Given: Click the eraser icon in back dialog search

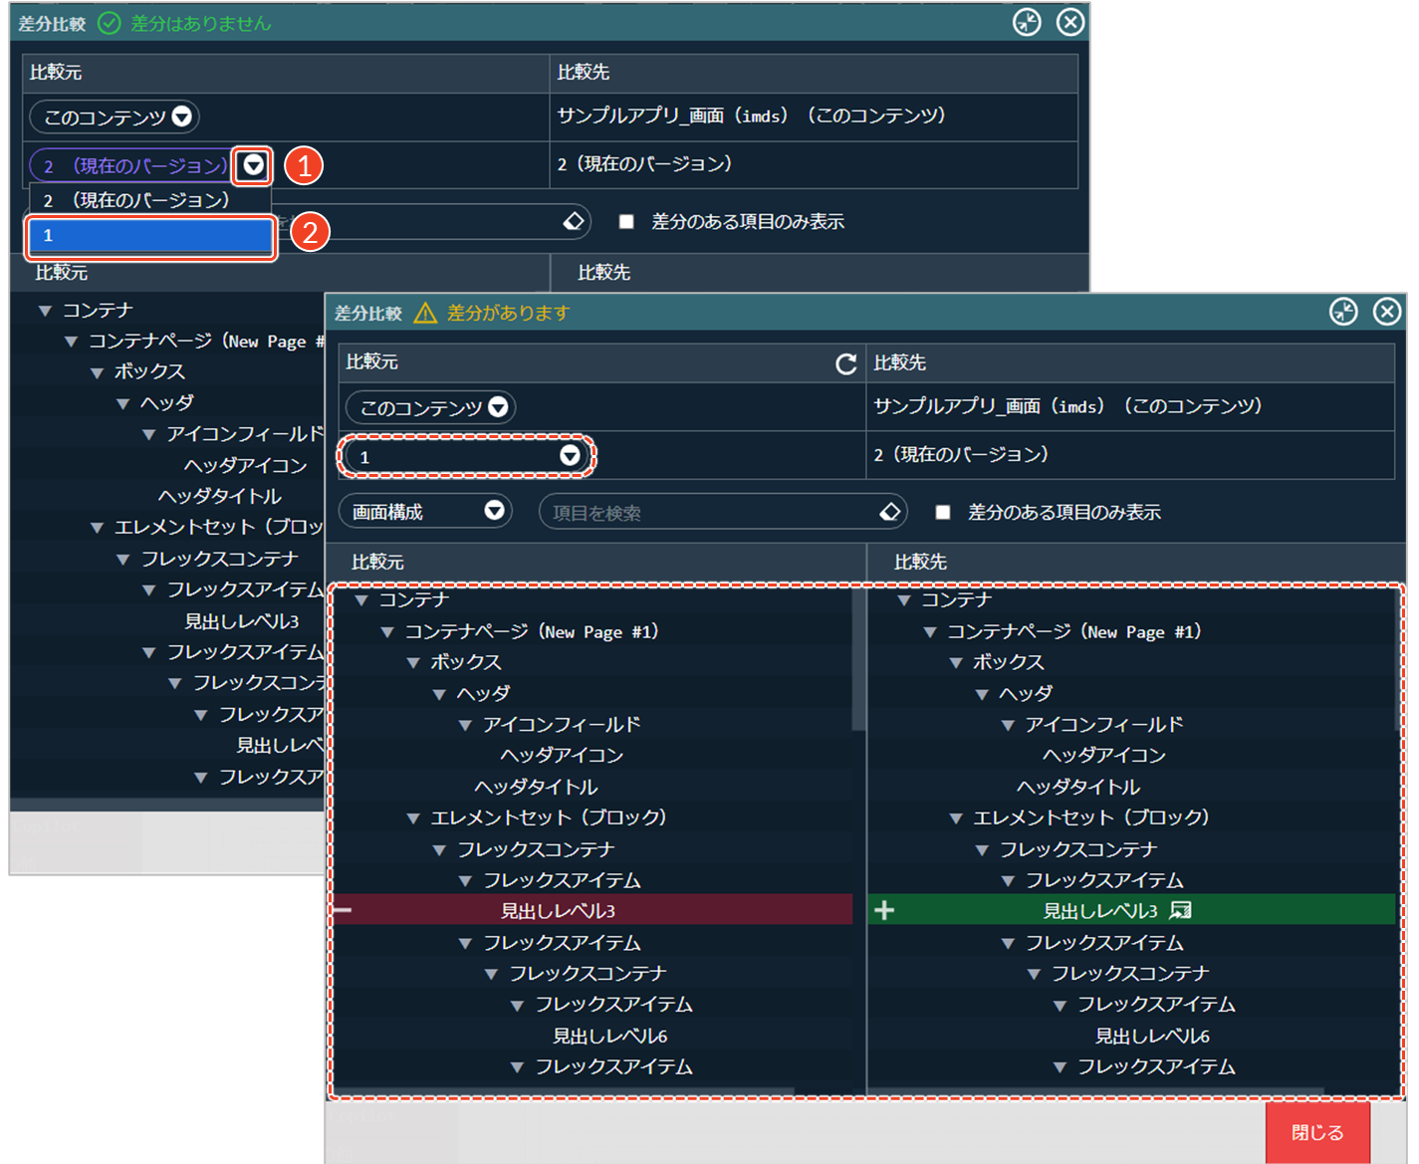Looking at the screenshot, I should point(574,221).
